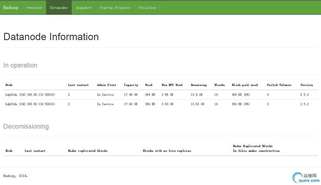
Task: Click the Hadoop brand logo link
Action: [x=10, y=7]
